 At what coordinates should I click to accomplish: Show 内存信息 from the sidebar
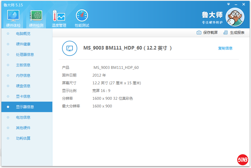(x=23, y=75)
